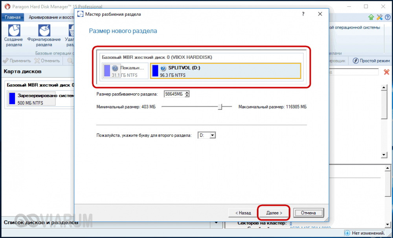Switch to Простой режим (simple mode)

(x=371, y=61)
